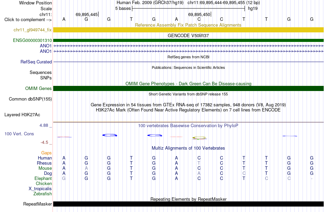Screen dimensions: 324x212
Task: Click the 5 bases scale bar
Action: (x=189, y=9)
